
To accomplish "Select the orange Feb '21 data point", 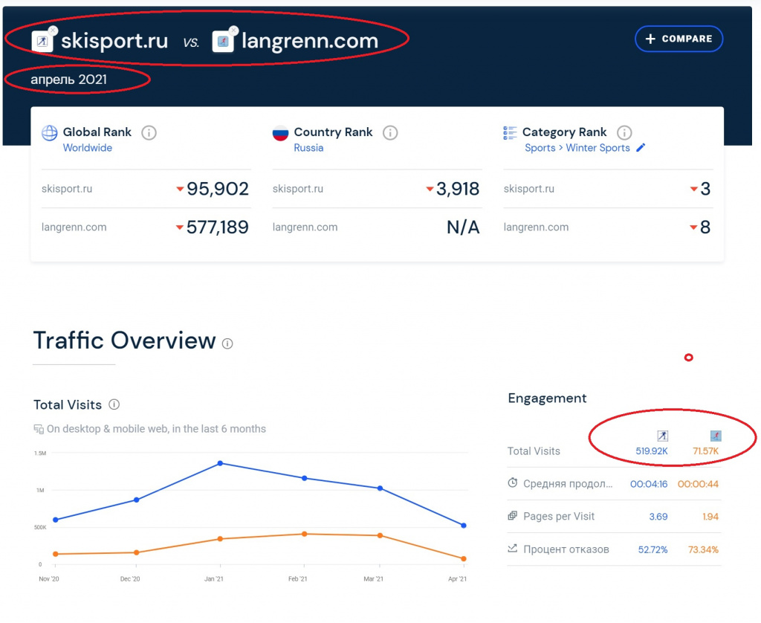I will point(304,534).
